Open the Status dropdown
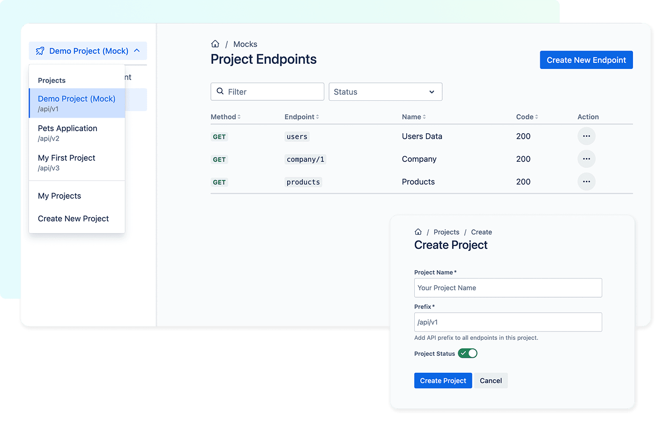 click(386, 92)
